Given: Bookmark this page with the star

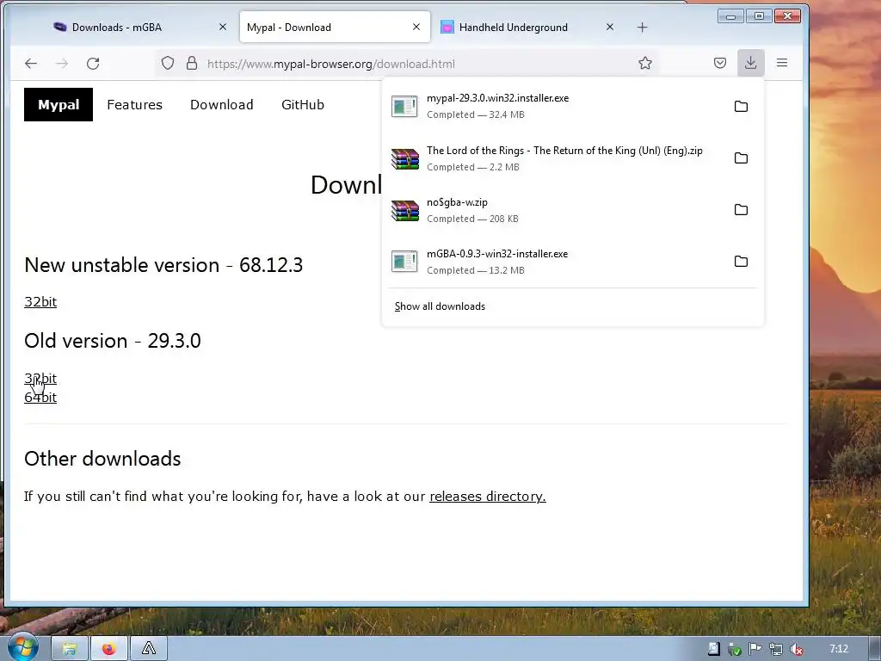Looking at the screenshot, I should [x=645, y=63].
